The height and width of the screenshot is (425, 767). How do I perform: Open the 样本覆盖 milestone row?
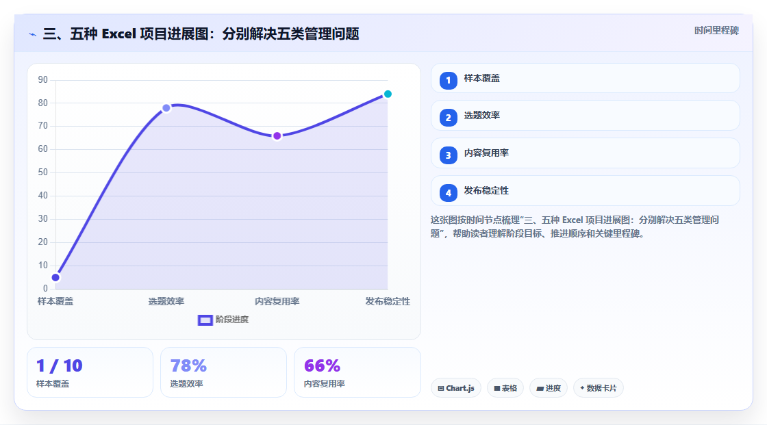(585, 78)
